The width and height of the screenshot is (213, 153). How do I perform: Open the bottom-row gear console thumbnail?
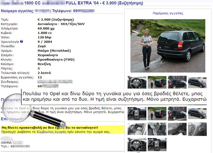tap(157, 144)
